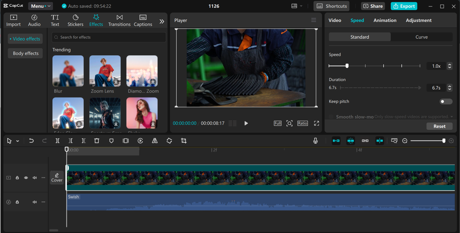Delete right of playhead
The height and width of the screenshot is (233, 460).
pyautogui.click(x=83, y=141)
